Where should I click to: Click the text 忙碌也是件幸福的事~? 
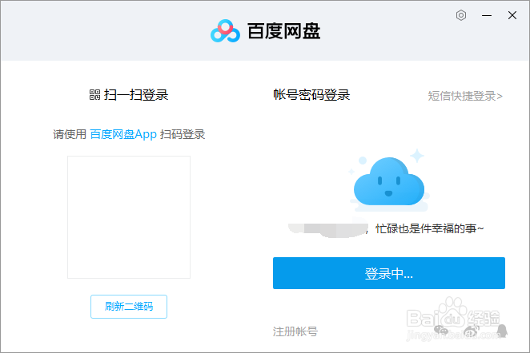pyautogui.click(x=430, y=228)
